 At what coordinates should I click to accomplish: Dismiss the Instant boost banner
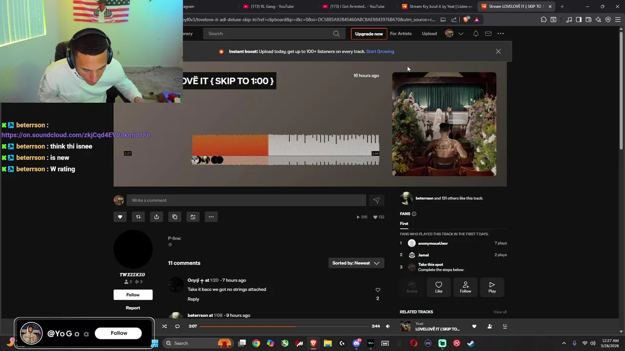point(498,51)
